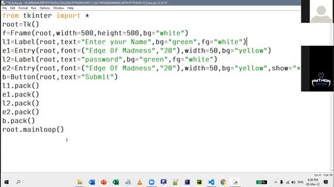Click the 'Ln: 4' status bar indicator

(x=317, y=175)
